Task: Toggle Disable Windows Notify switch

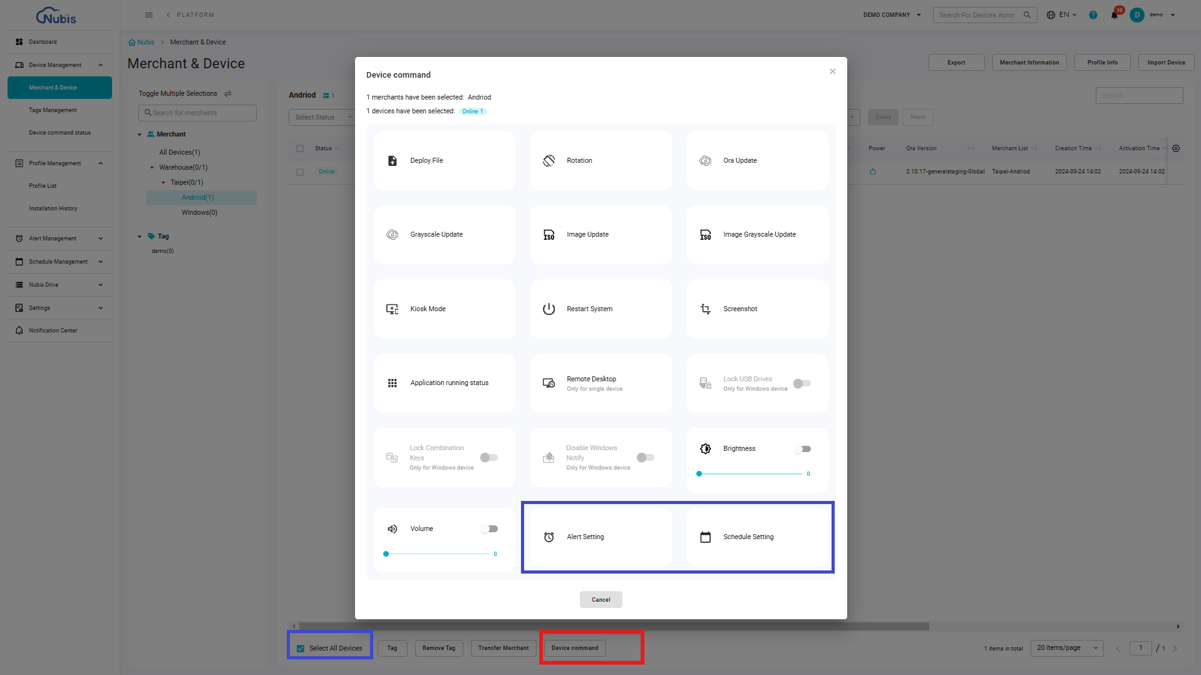Action: [646, 458]
